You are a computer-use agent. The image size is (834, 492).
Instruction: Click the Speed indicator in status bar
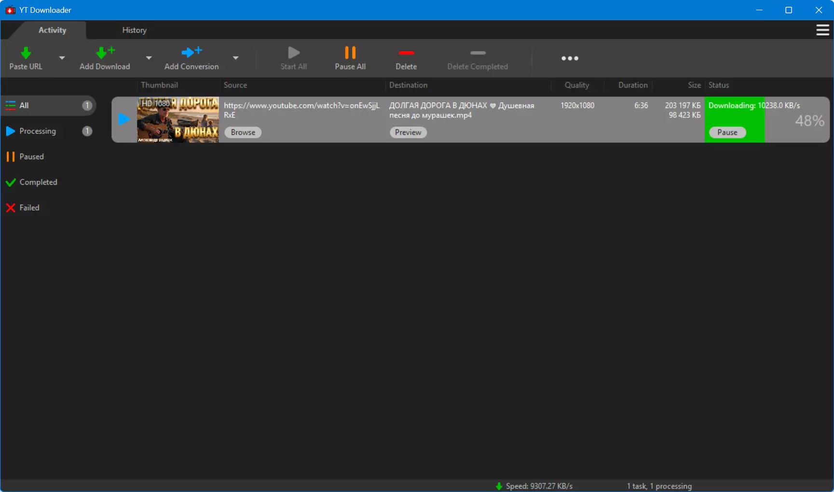[x=539, y=486]
